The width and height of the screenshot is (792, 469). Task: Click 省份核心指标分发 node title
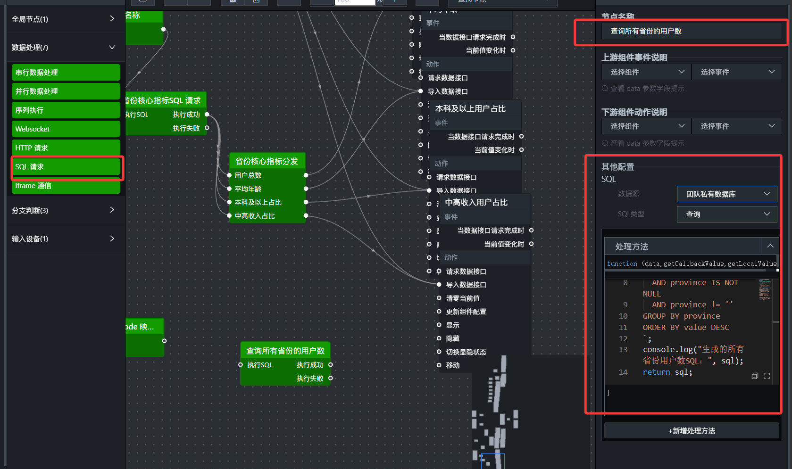pos(267,161)
